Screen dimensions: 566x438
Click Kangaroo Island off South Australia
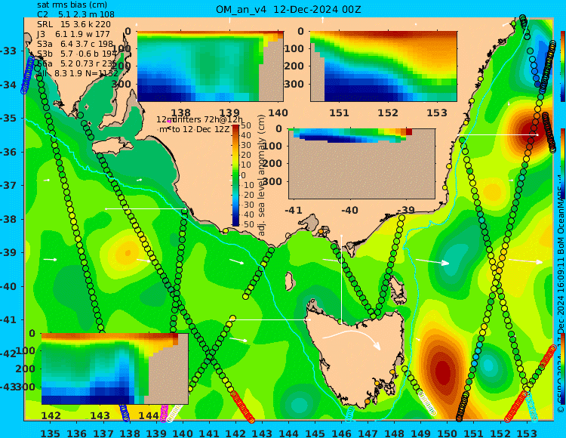[x=112, y=147]
